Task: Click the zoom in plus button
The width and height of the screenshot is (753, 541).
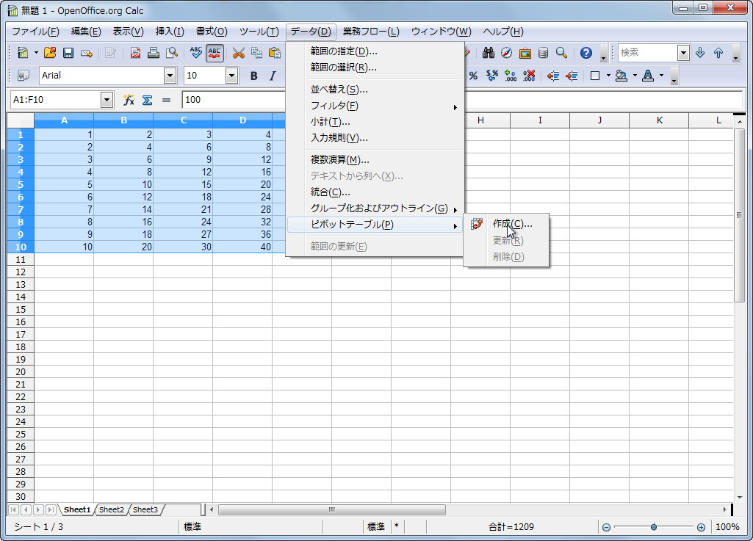Action: 701,528
